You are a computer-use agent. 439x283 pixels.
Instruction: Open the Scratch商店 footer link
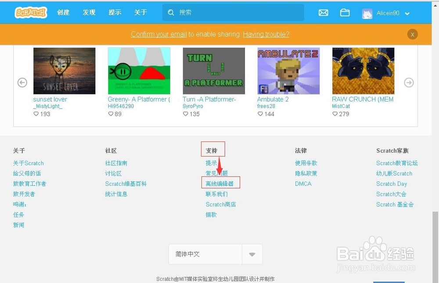pos(221,204)
